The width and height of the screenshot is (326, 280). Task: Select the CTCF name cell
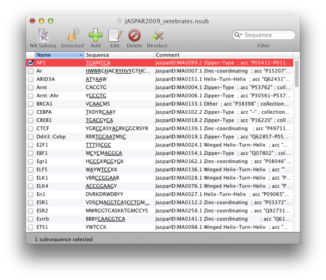coord(43,129)
